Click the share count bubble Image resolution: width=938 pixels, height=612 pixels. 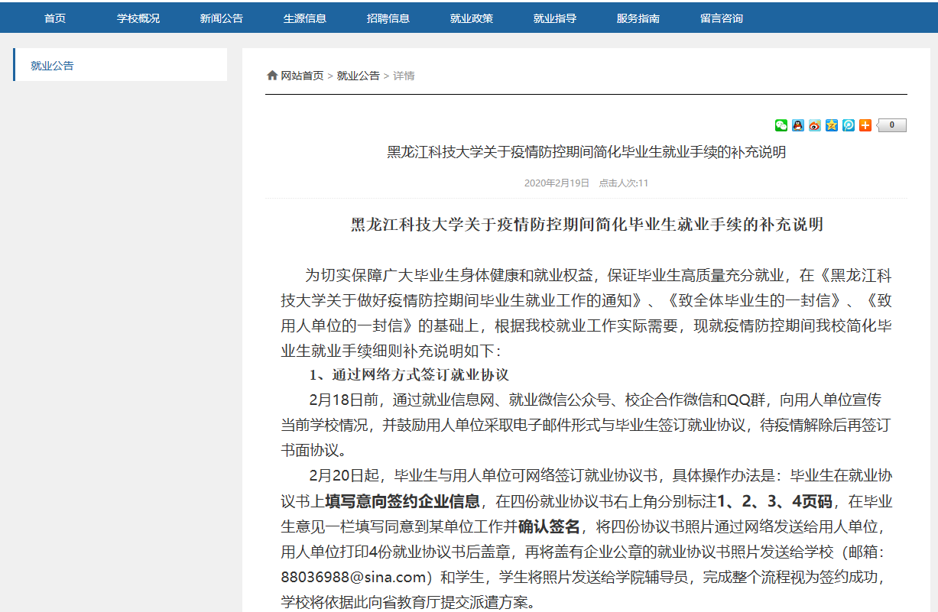tap(891, 125)
